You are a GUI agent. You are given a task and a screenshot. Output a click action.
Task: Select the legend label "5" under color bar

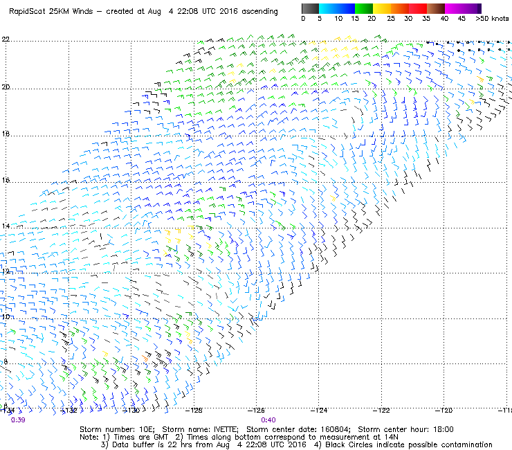[x=320, y=19]
